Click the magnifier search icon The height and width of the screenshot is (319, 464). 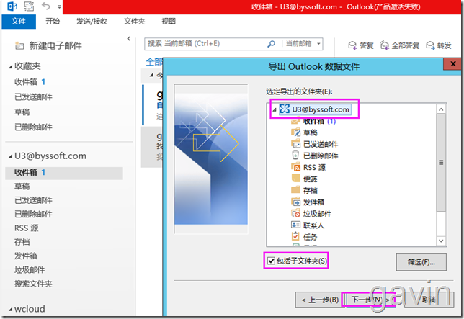pos(271,44)
